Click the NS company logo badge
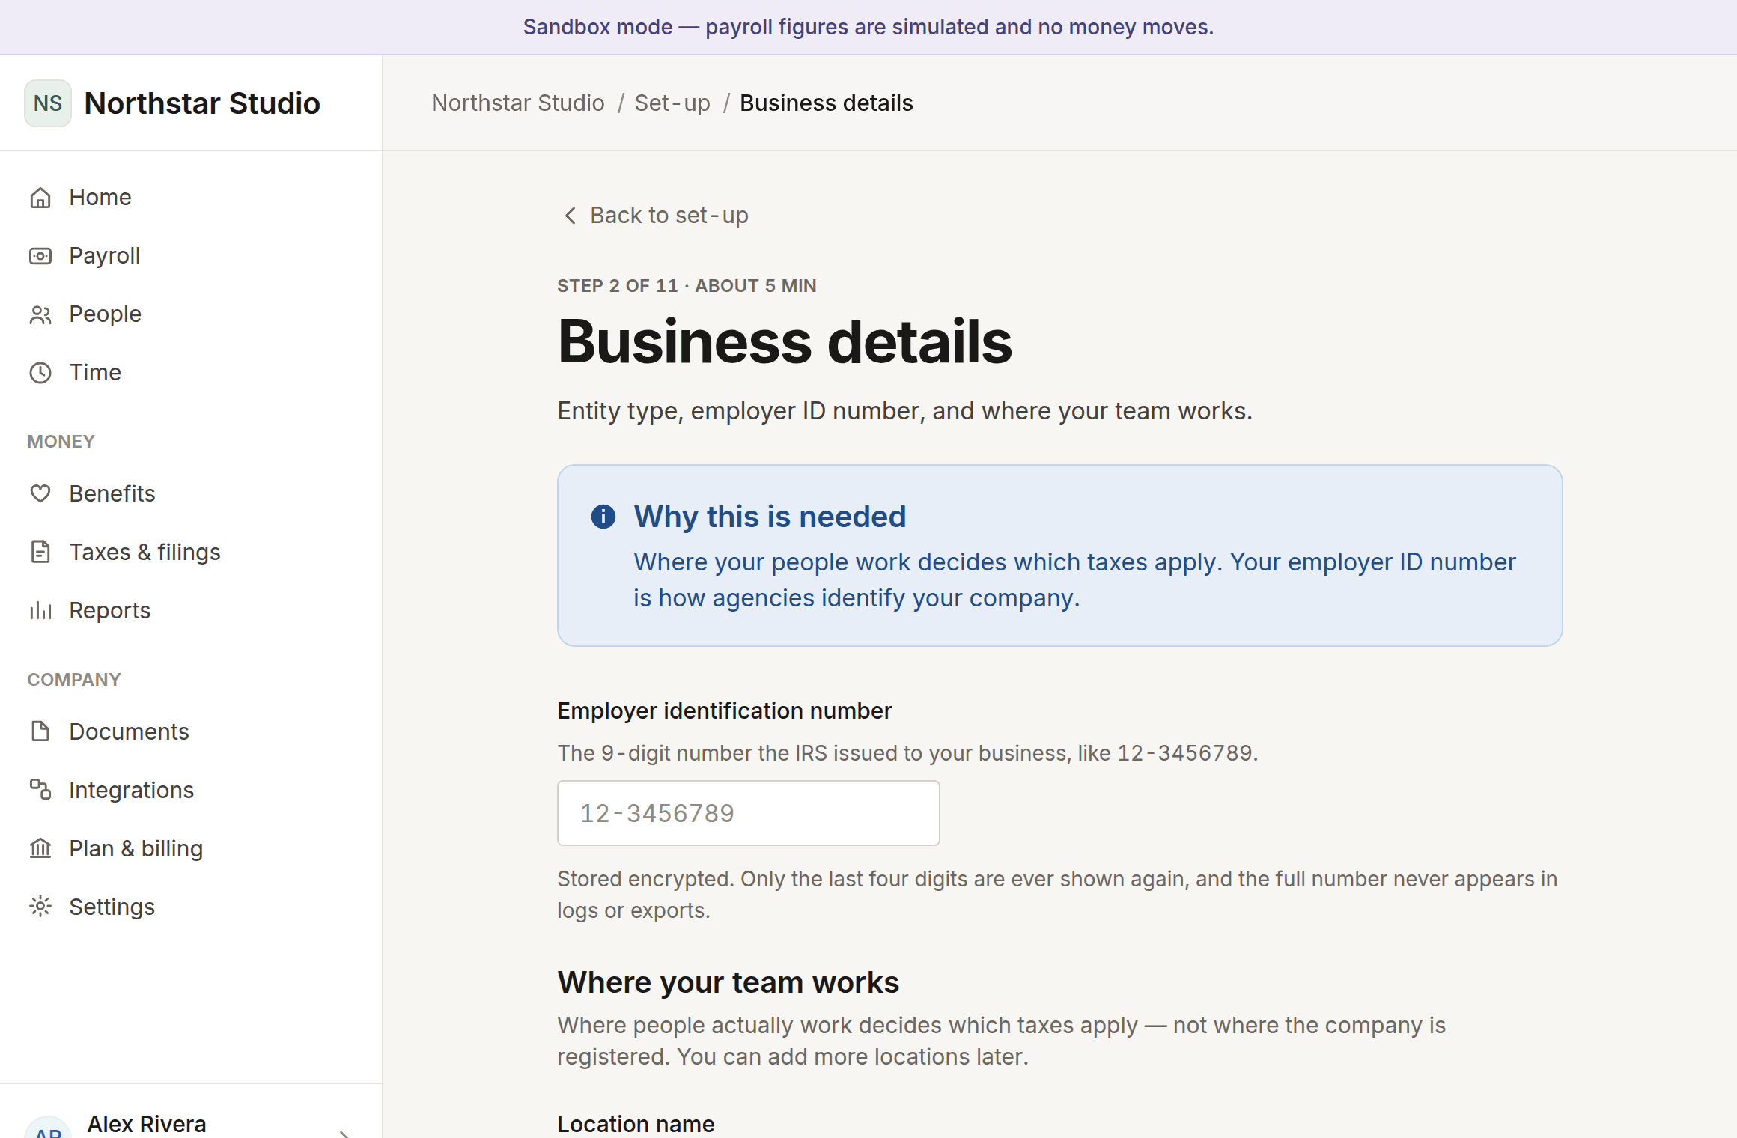 click(48, 103)
